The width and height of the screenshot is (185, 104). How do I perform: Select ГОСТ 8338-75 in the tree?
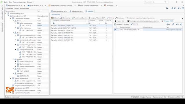[x=24, y=71]
